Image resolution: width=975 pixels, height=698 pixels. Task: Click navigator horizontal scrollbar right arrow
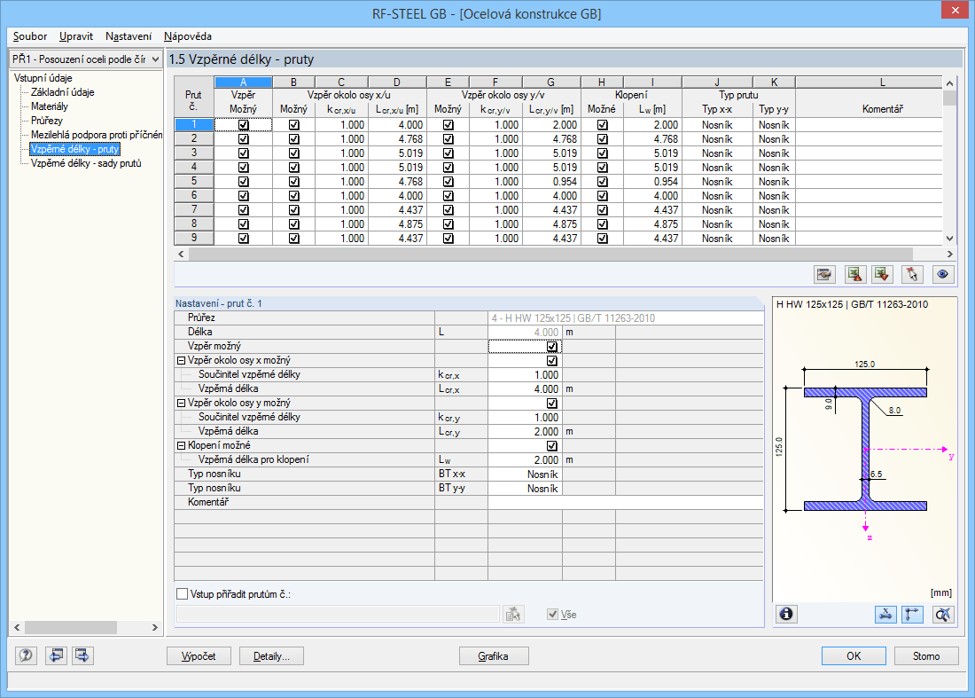click(155, 628)
